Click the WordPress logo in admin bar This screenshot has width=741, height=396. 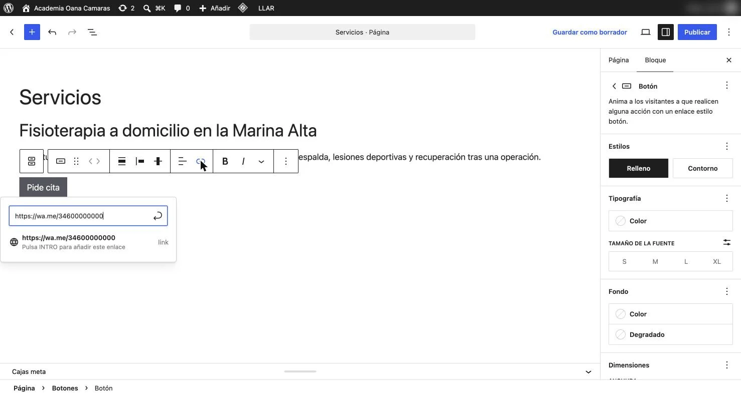9,8
